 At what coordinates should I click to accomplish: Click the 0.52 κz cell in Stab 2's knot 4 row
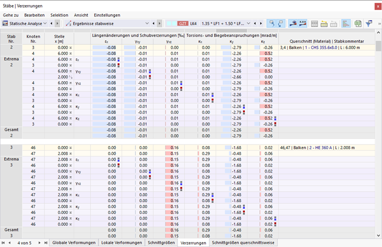(x=263, y=53)
